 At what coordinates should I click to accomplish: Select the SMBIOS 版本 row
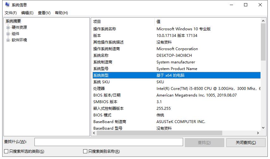click(x=176, y=102)
